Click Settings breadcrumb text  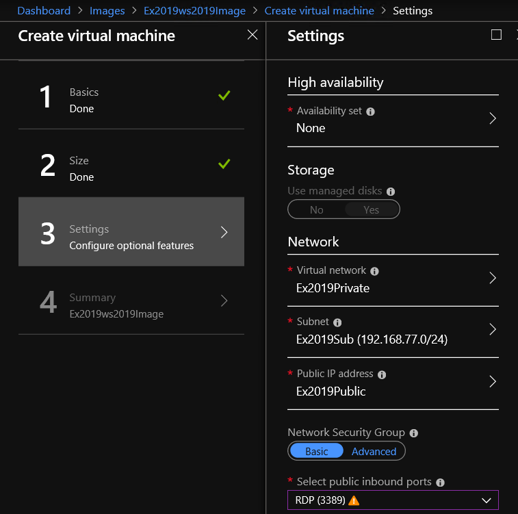(413, 11)
